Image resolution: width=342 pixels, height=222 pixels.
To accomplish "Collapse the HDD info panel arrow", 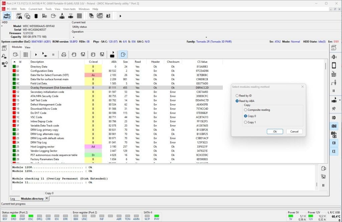I will (2, 26).
